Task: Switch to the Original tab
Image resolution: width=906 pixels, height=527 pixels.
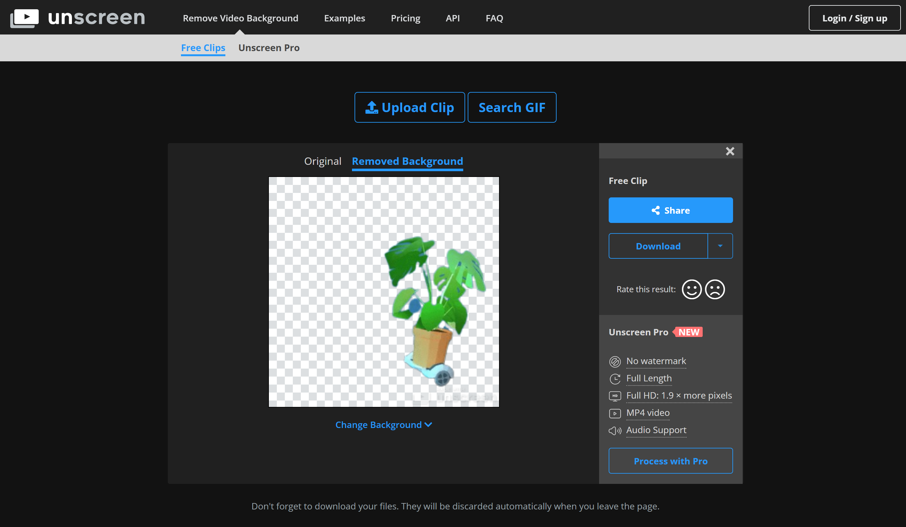Action: (x=323, y=161)
